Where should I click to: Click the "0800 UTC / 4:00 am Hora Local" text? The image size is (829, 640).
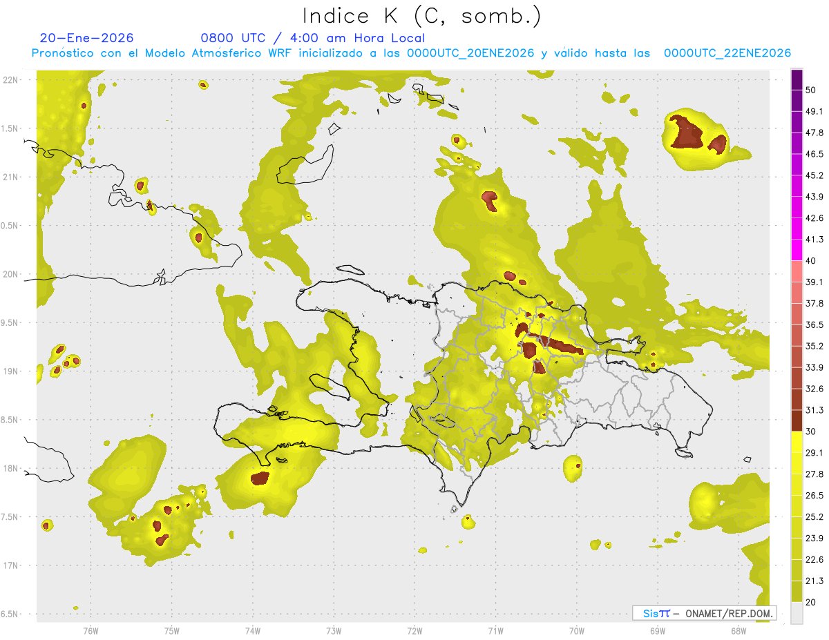coord(313,38)
